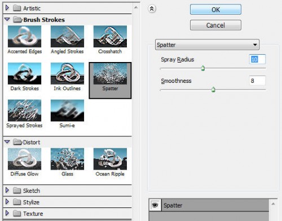Click the Smoothness slider handle
This screenshot has width=282, height=221.
pyautogui.click(x=213, y=90)
